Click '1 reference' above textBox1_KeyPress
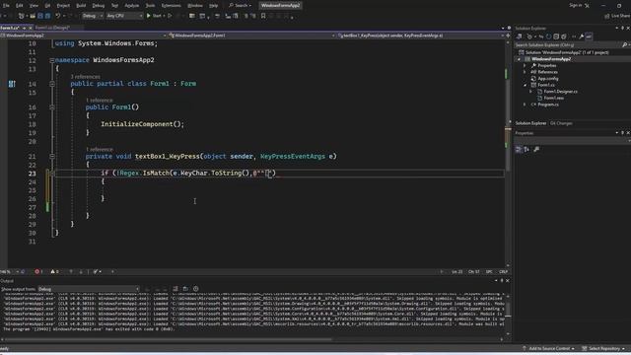 (x=100, y=149)
